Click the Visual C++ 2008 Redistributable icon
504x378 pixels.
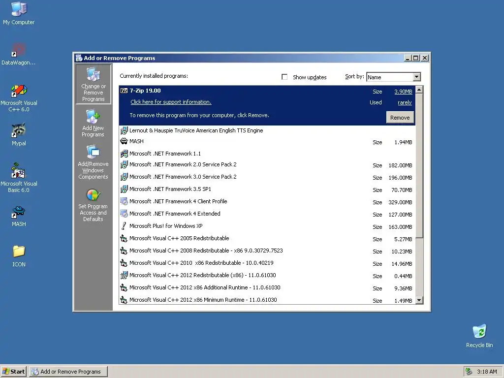tap(124, 251)
